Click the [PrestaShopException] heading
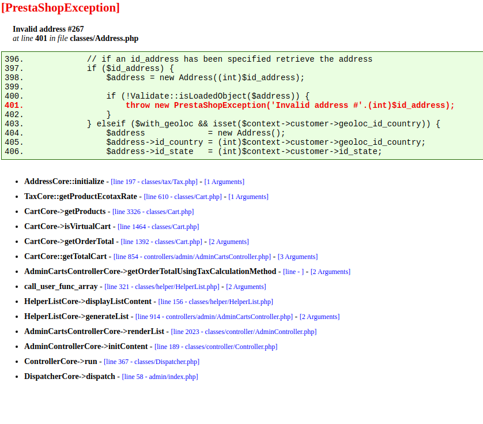 click(61, 7)
